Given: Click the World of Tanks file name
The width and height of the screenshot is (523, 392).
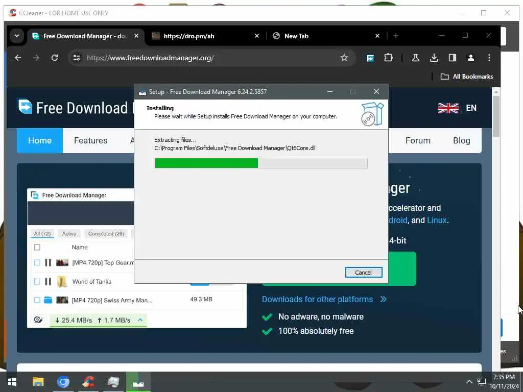Looking at the screenshot, I should [x=92, y=282].
